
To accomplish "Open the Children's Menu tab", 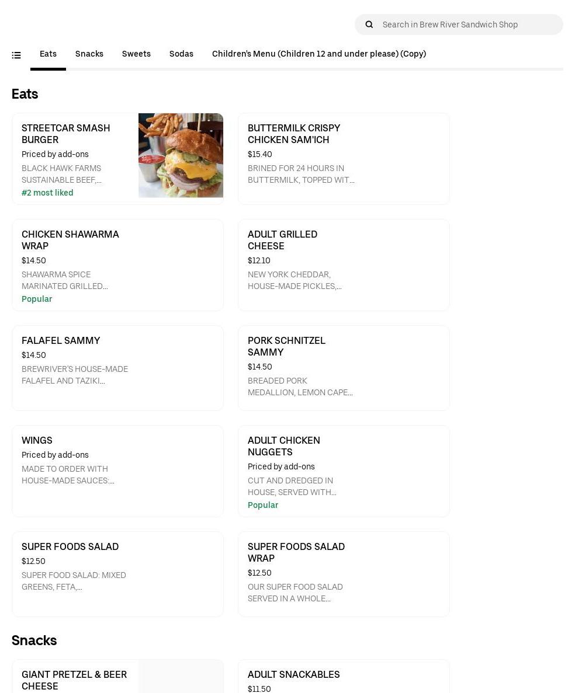I will tap(319, 54).
